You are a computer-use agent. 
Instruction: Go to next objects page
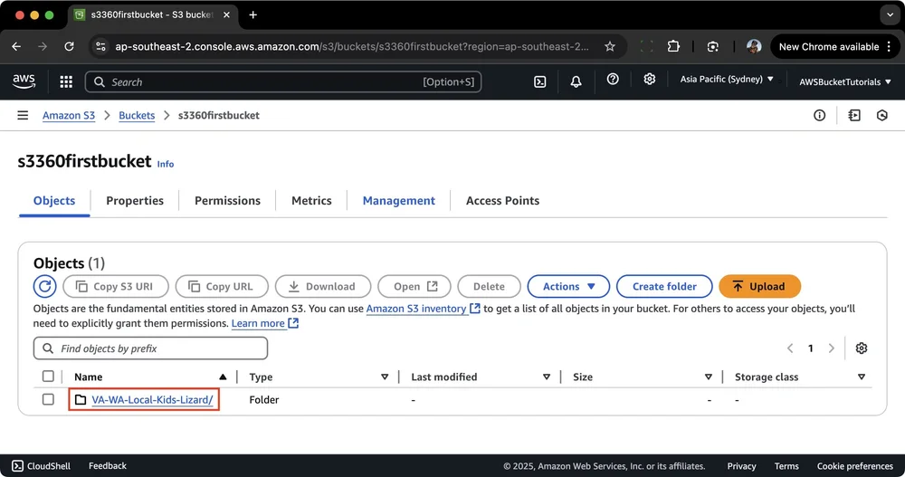[831, 348]
